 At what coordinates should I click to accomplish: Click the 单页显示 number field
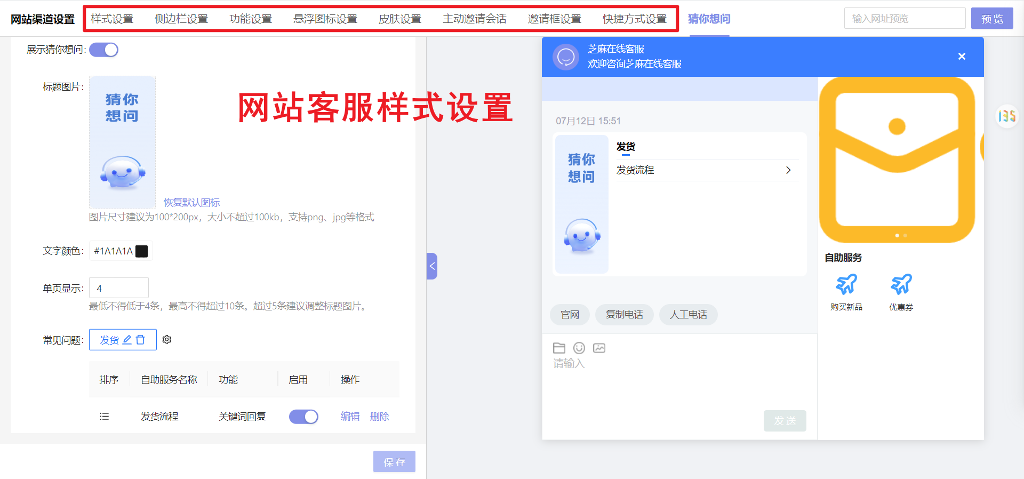coord(118,288)
